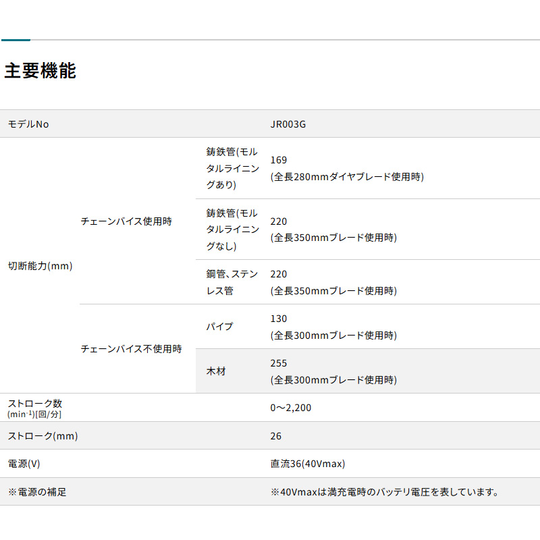Image resolution: width=540 pixels, height=540 pixels.
Task: Click text (全長280mmダイヤブレード使用時)
Action: click(x=347, y=177)
